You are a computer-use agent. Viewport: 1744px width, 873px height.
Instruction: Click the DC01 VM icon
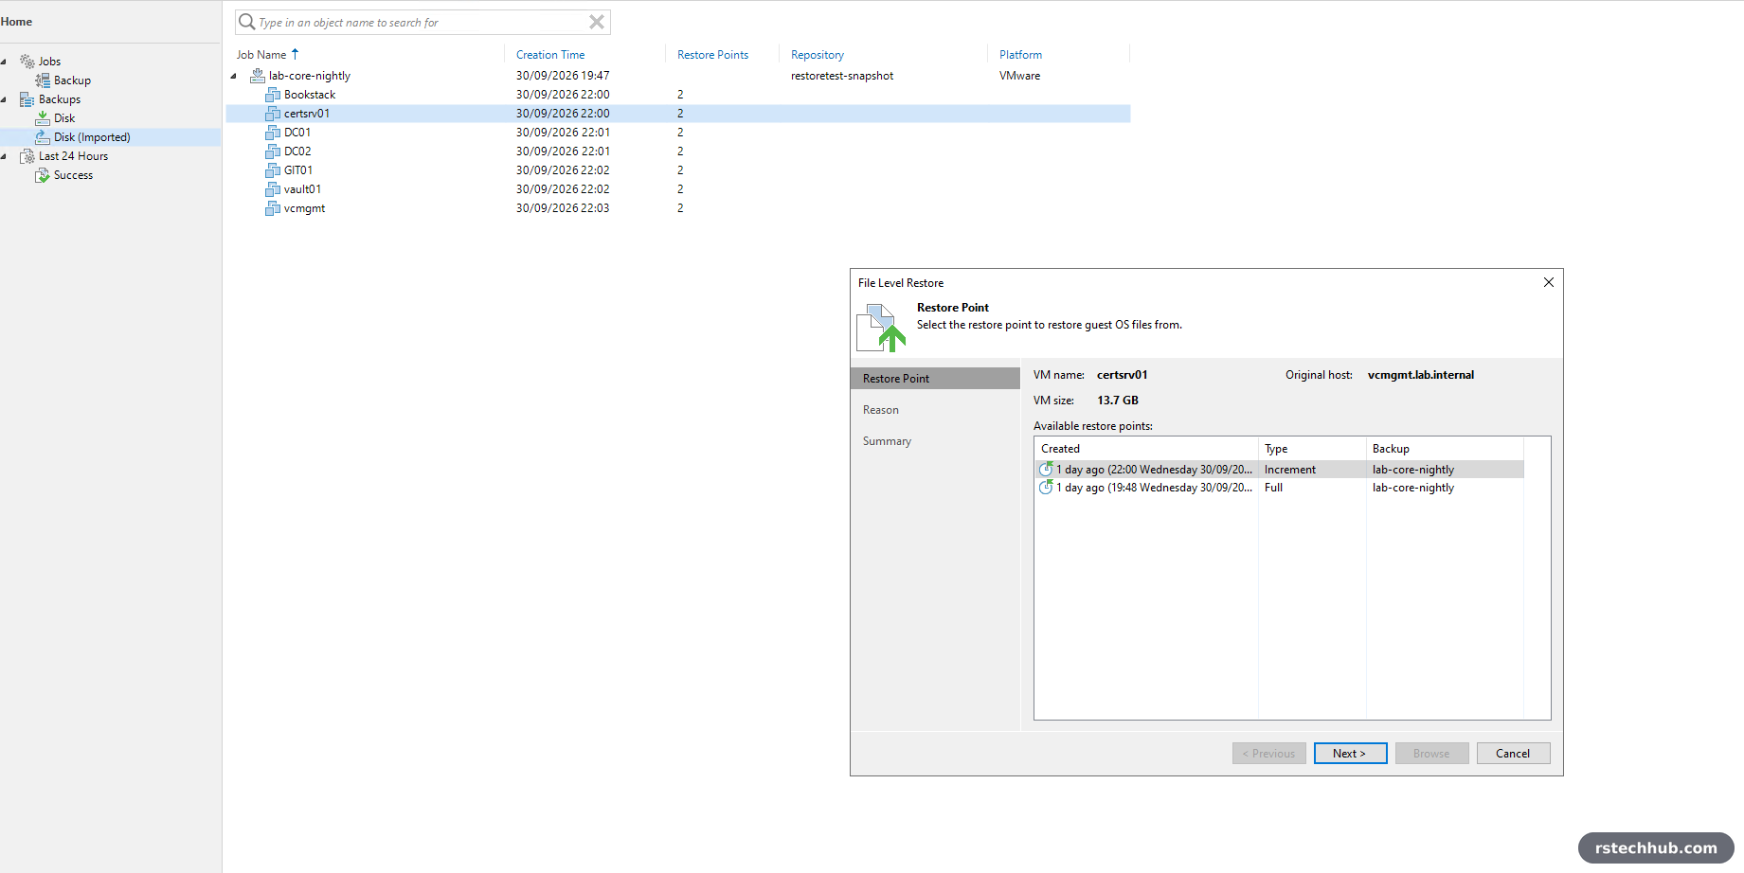pos(273,133)
